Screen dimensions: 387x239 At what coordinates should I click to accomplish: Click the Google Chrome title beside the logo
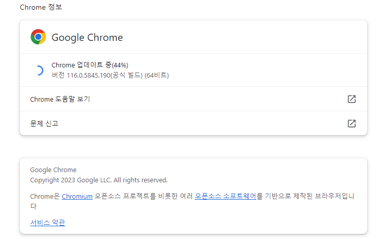[x=87, y=37]
